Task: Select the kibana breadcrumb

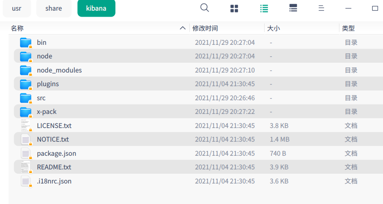Action: tap(96, 8)
